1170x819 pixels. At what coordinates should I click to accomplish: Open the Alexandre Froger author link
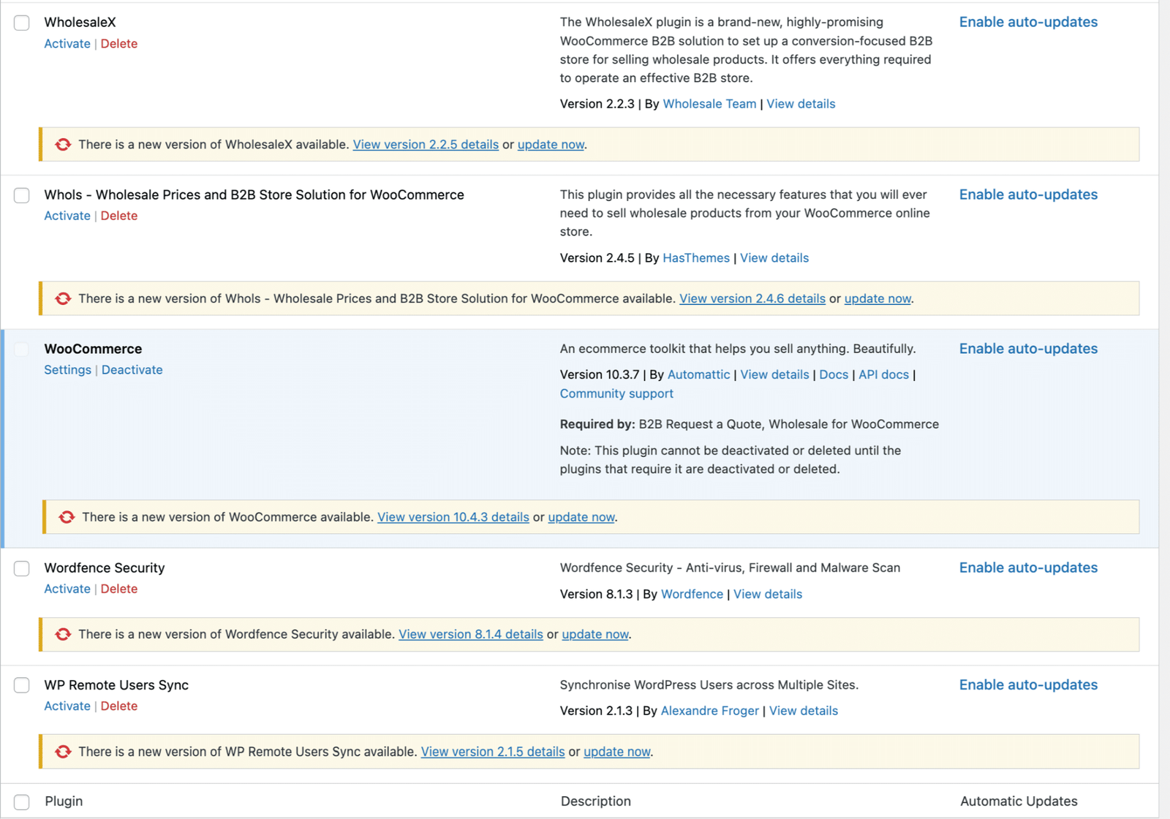click(709, 711)
